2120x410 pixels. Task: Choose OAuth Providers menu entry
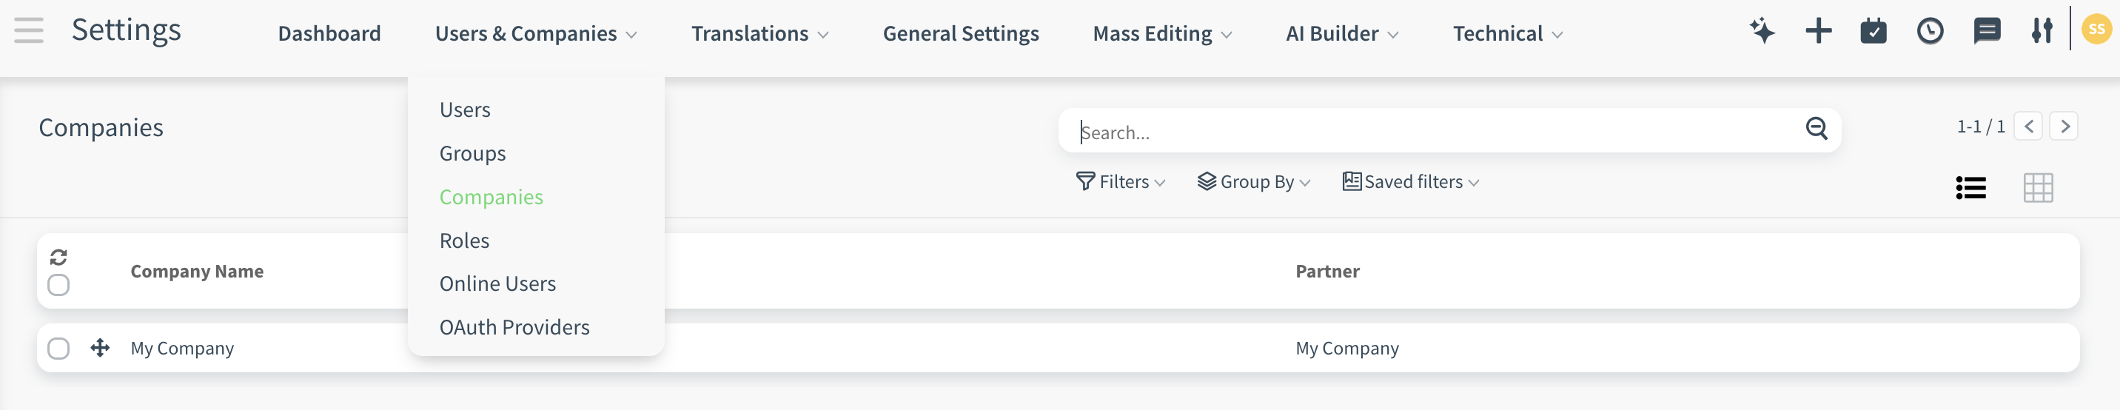pyautogui.click(x=514, y=327)
